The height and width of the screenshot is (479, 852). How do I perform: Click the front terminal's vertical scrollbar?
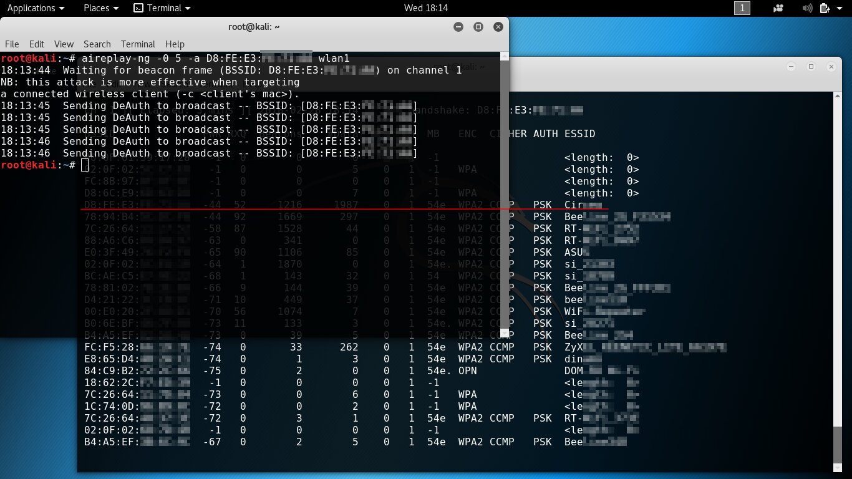[505, 187]
